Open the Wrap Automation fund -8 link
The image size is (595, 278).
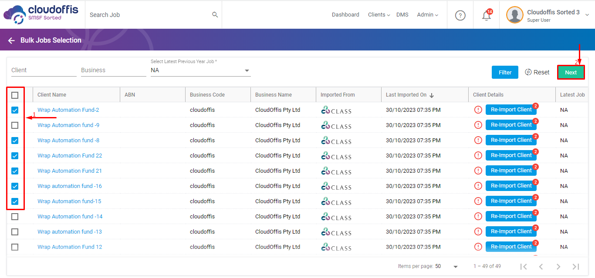pyautogui.click(x=68, y=141)
